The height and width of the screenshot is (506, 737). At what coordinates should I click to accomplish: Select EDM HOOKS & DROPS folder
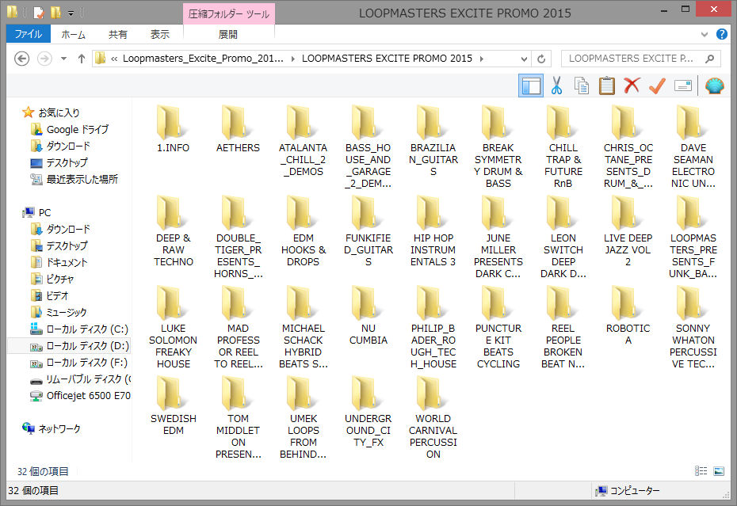pos(303,230)
